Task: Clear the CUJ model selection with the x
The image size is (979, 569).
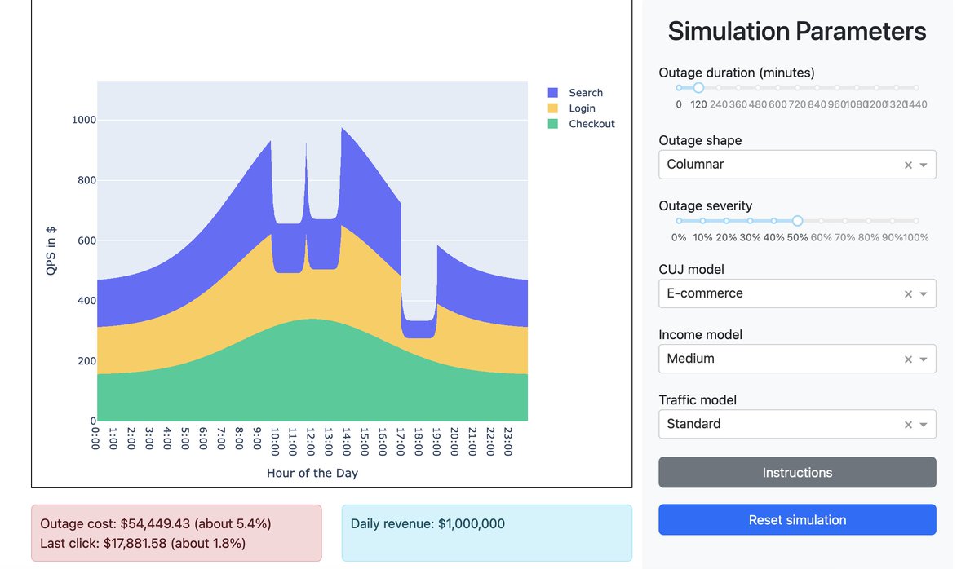Action: pos(908,294)
